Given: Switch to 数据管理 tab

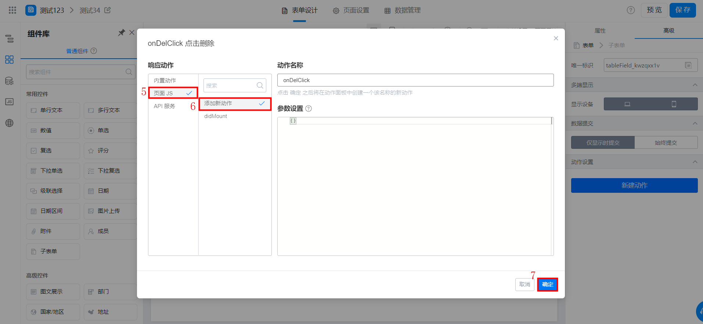Looking at the screenshot, I should click(x=403, y=11).
